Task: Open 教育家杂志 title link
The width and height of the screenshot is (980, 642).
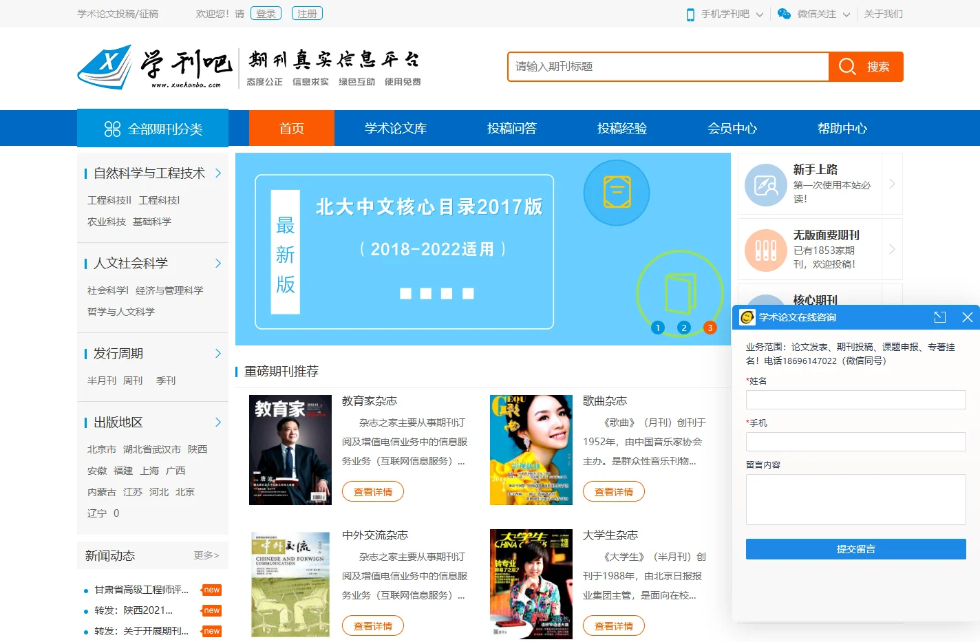Action: (370, 401)
